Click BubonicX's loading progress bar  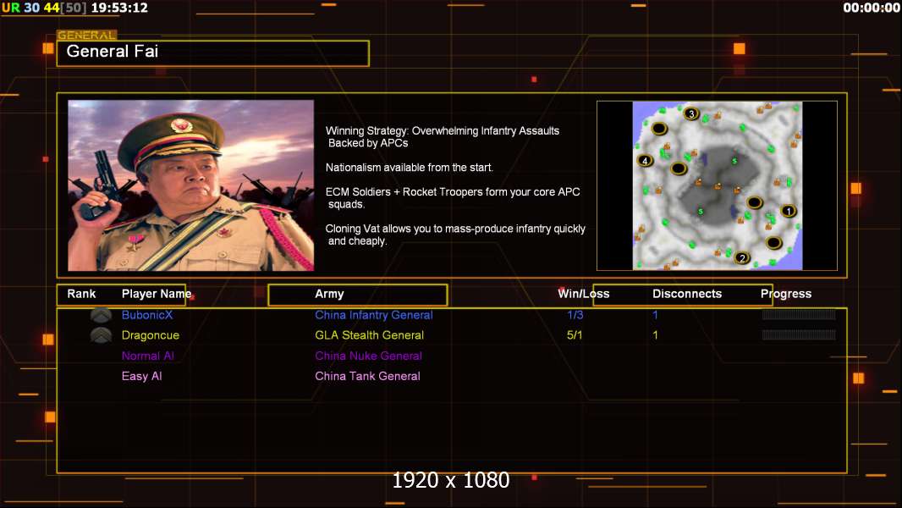pyautogui.click(x=799, y=315)
